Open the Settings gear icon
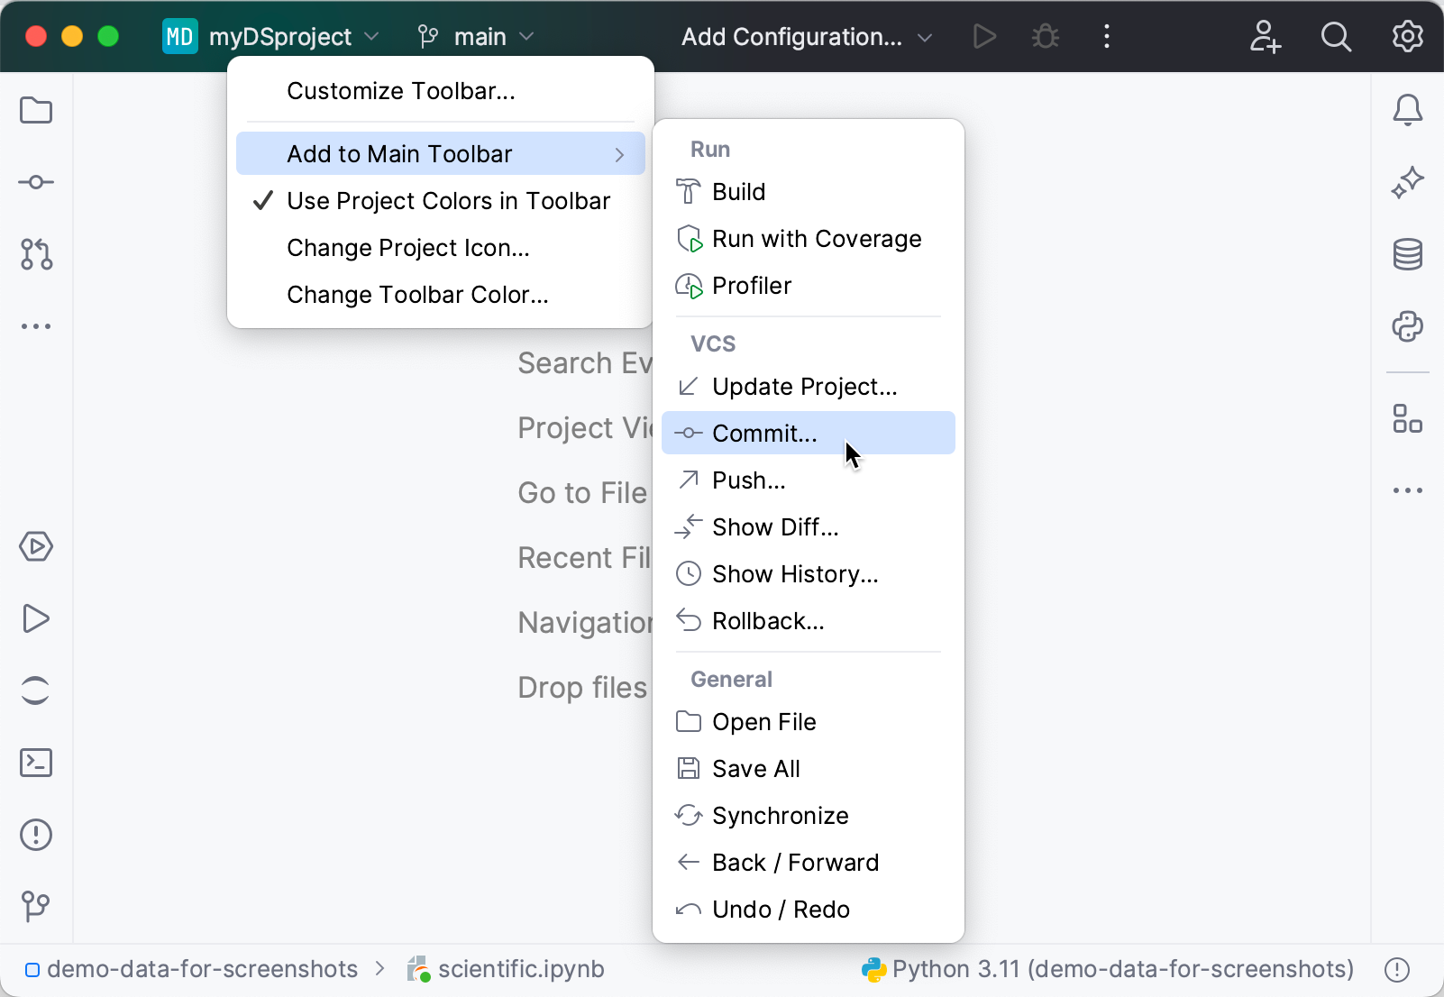 pos(1407,37)
